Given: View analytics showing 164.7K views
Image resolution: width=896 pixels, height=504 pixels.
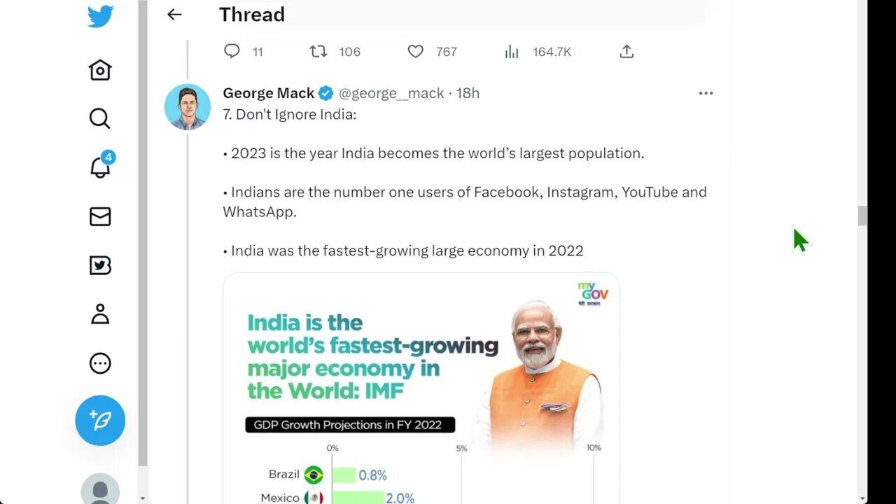Looking at the screenshot, I should point(512,51).
